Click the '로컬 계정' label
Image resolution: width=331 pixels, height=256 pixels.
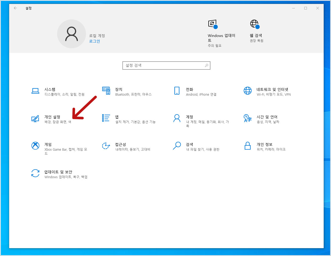coord(97,36)
